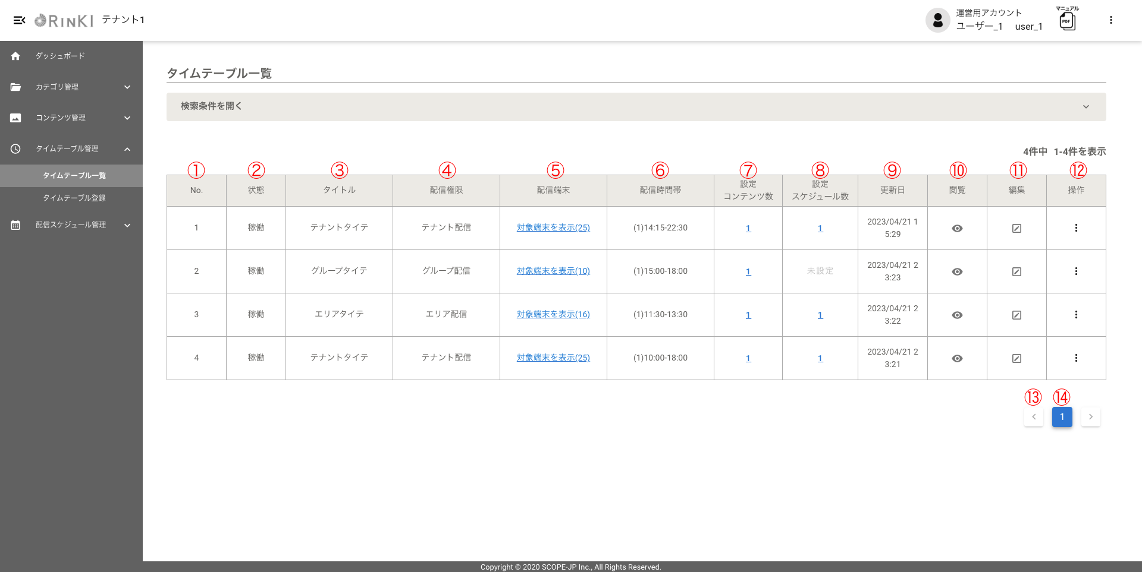Expand the 検索条件を開く search panel
The image size is (1142, 572).
[635, 107]
